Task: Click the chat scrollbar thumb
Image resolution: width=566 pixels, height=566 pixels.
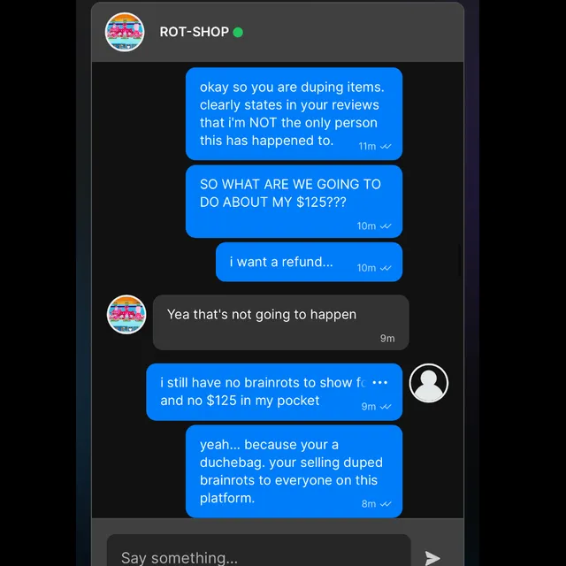Action: 460,260
